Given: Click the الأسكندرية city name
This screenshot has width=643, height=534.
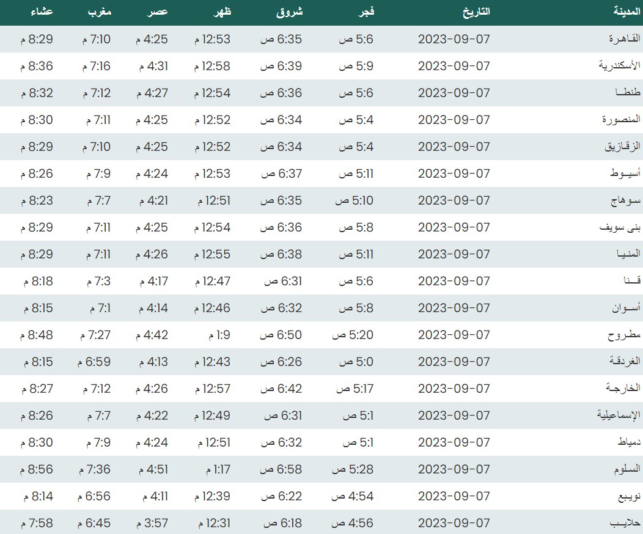Looking at the screenshot, I should pyautogui.click(x=619, y=66).
